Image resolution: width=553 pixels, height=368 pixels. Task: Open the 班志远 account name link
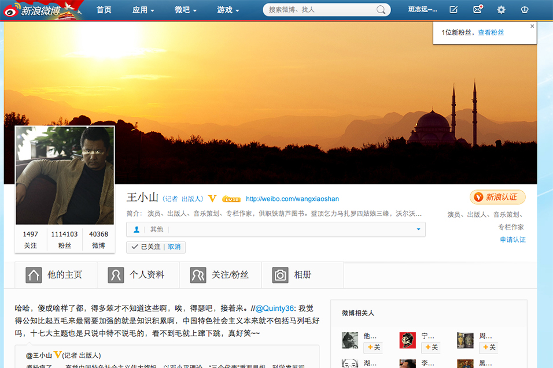[422, 10]
